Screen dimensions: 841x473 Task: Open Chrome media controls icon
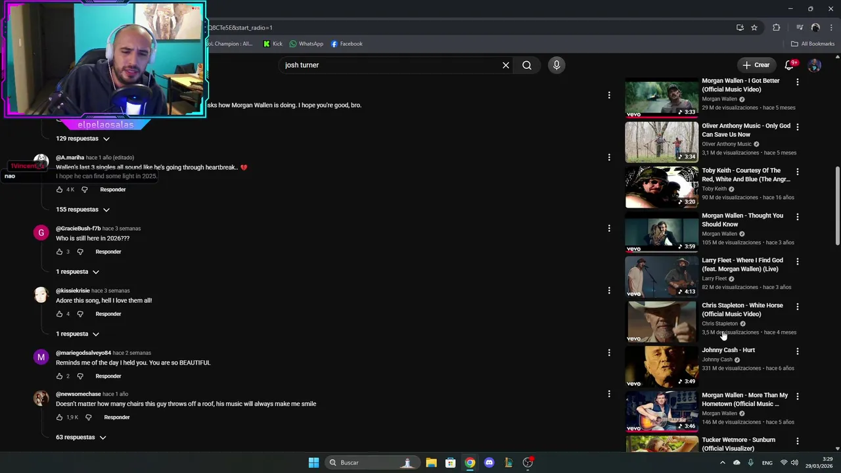click(800, 28)
